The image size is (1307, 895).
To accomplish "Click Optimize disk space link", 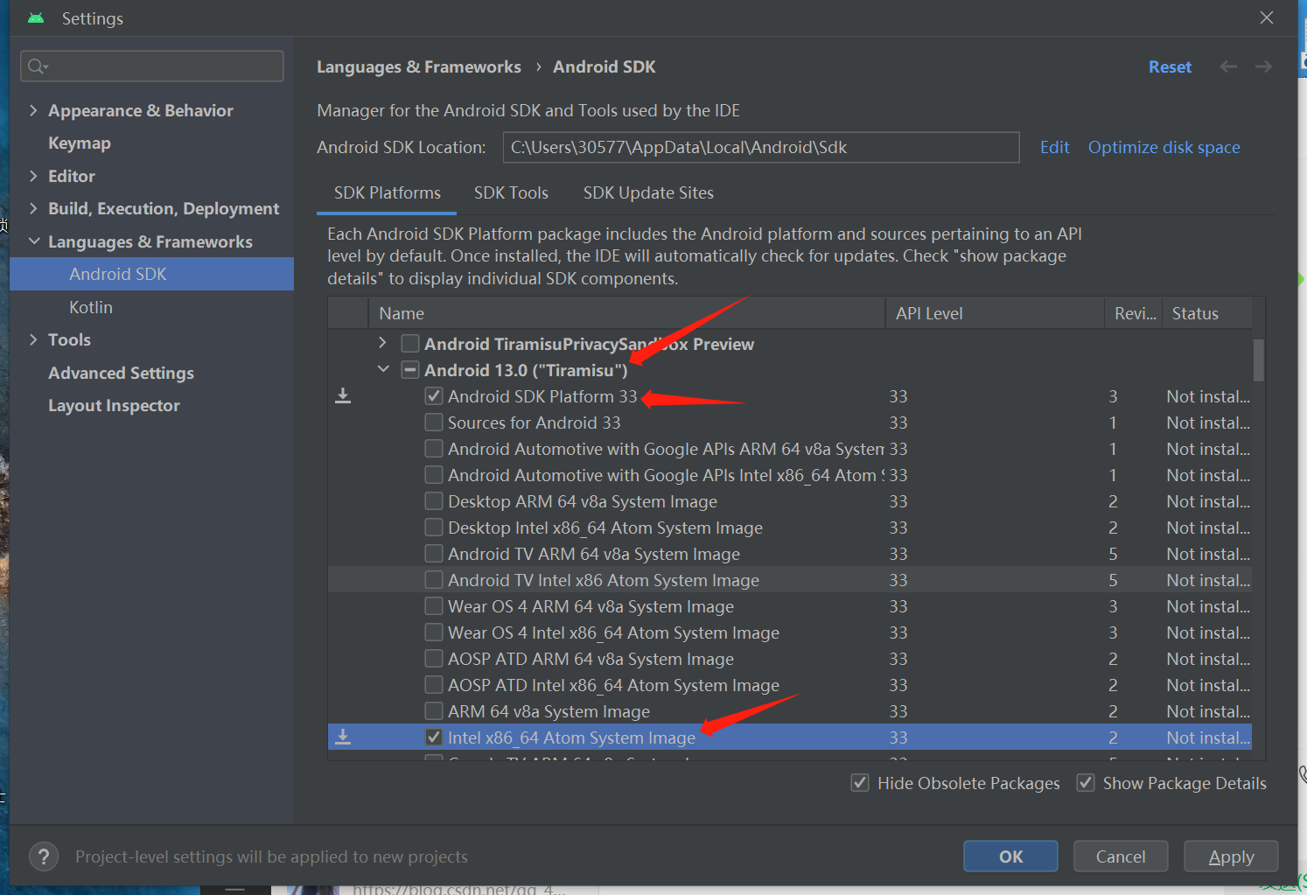I will [1164, 147].
